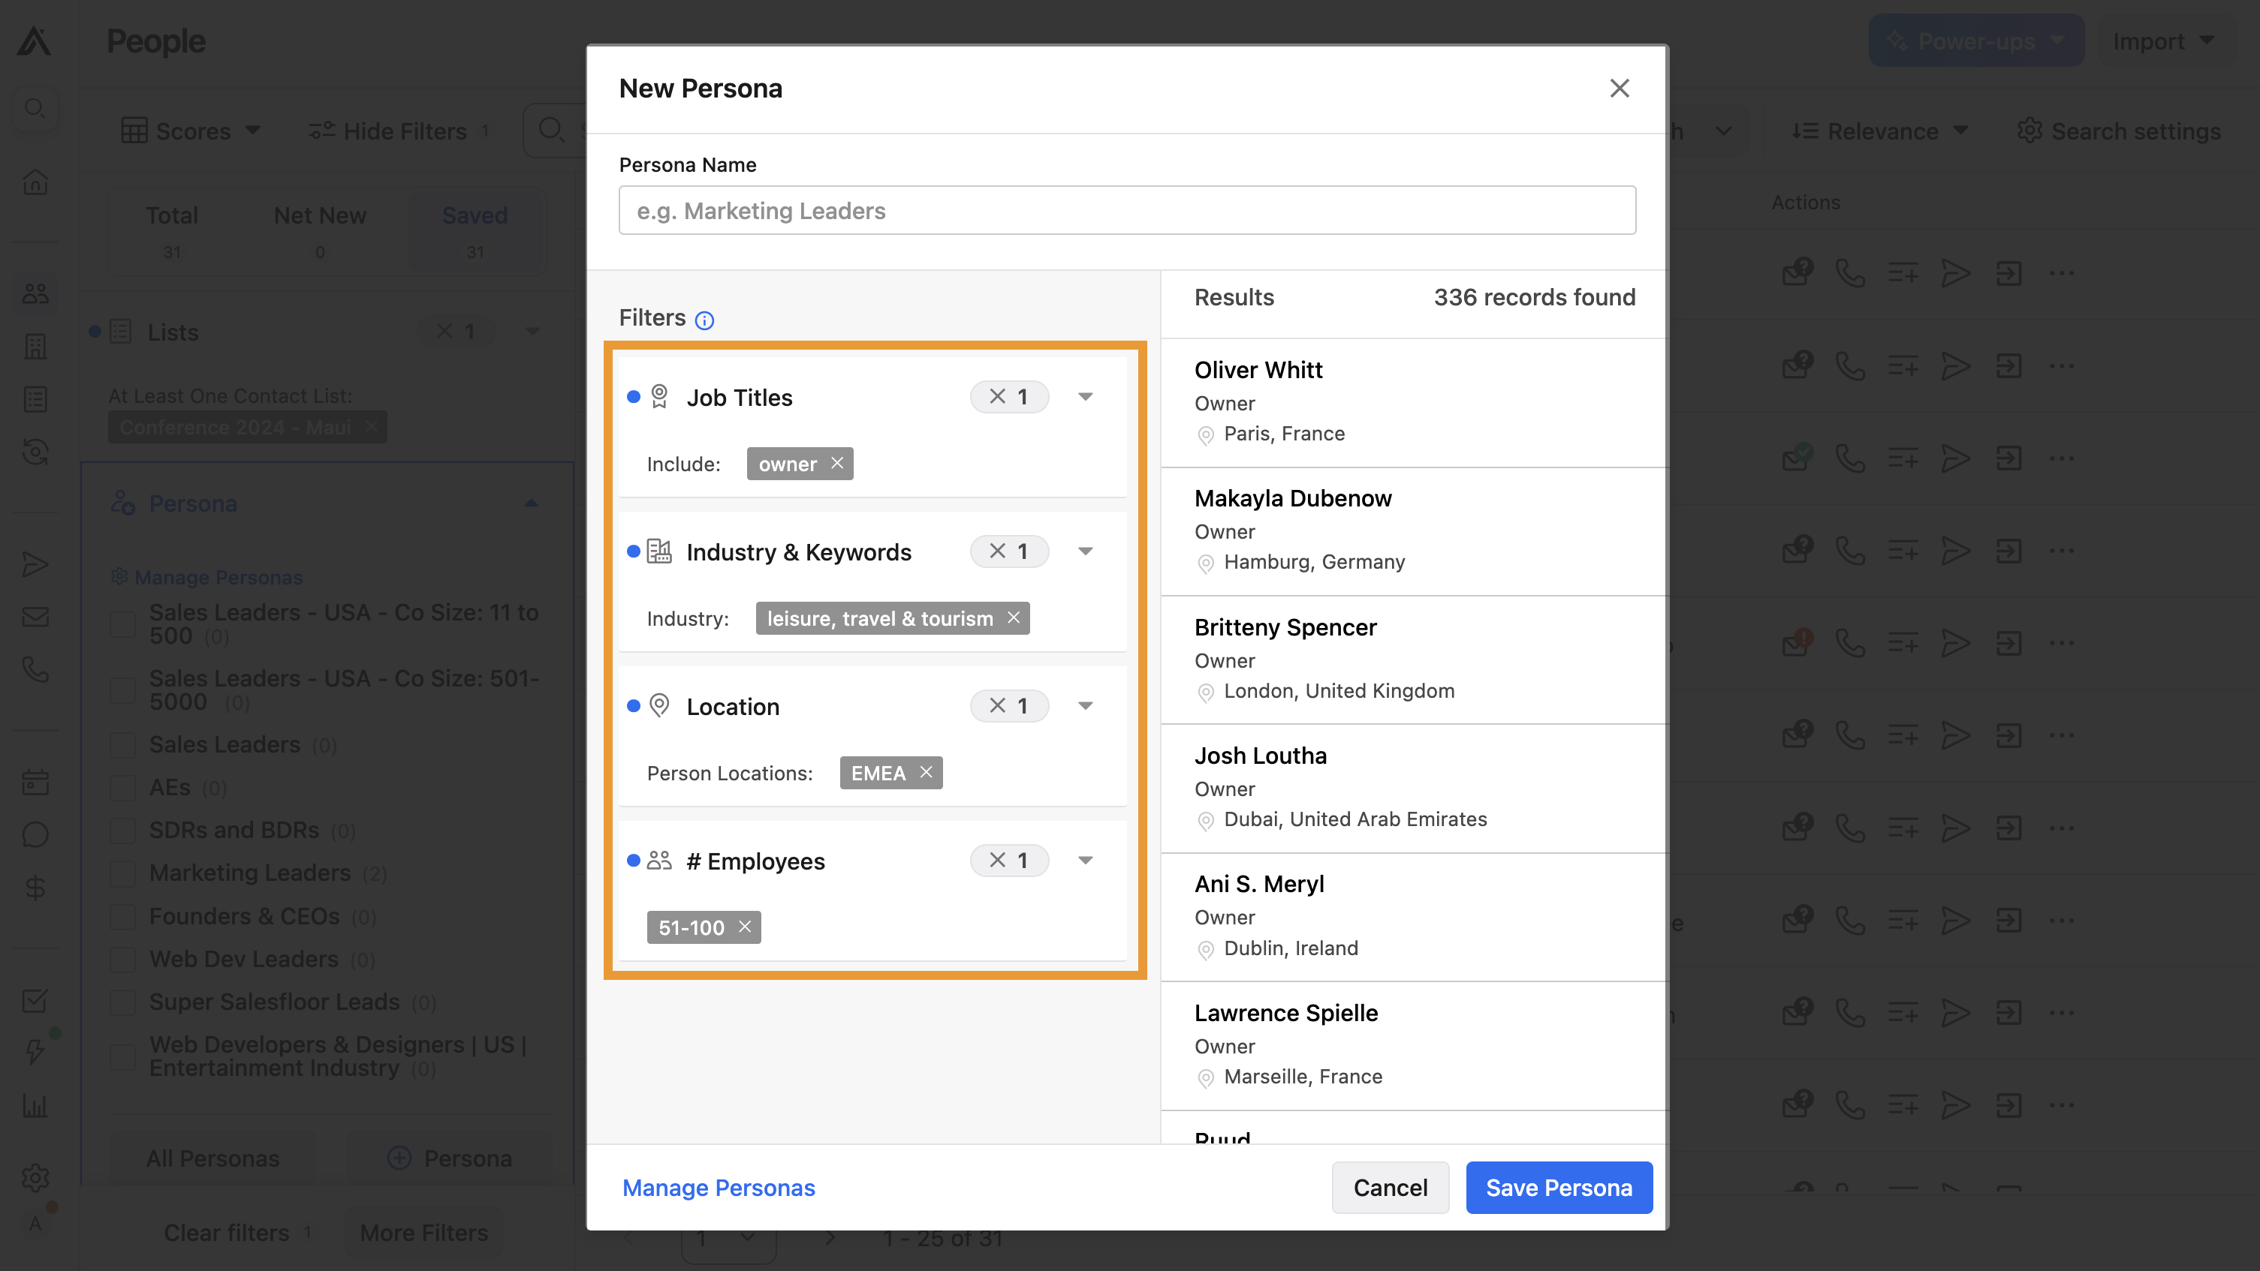This screenshot has width=2260, height=1271.
Task: Open the Emails envelope icon in sidebar
Action: (35, 617)
